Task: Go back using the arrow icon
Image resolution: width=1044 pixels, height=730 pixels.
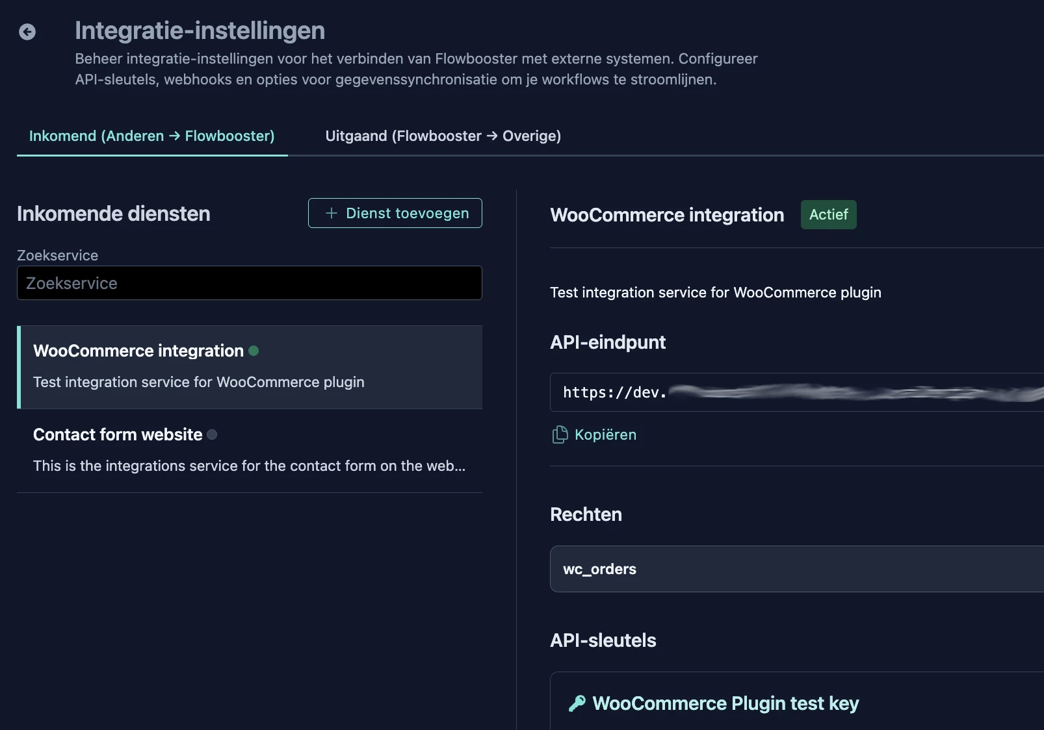Action: click(27, 32)
